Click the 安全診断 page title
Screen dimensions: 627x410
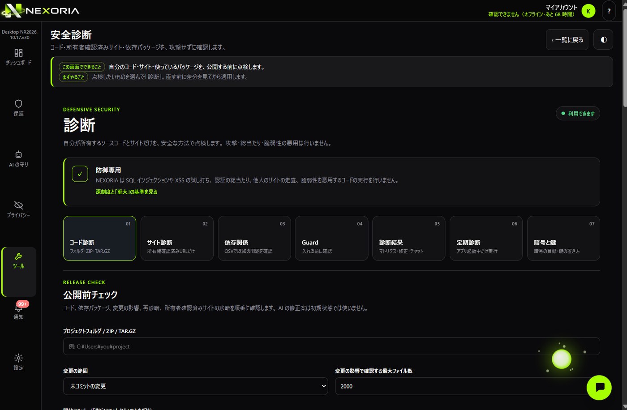coord(71,34)
